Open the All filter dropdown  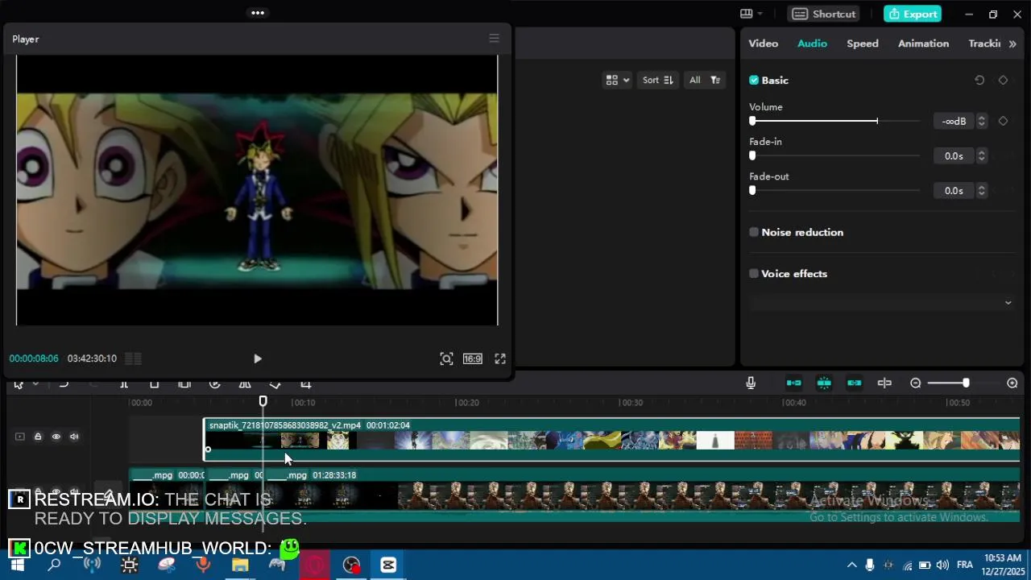click(x=704, y=80)
